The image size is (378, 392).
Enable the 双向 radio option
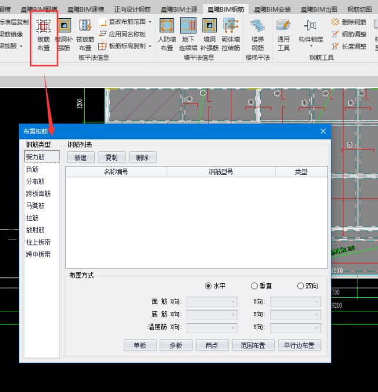click(x=300, y=286)
